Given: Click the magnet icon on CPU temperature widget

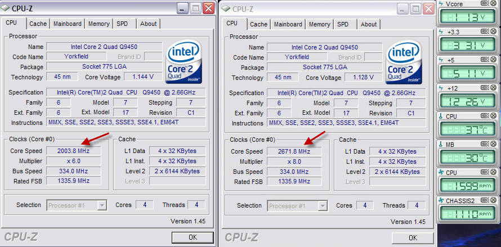Looking at the screenshot, I should point(485,116).
